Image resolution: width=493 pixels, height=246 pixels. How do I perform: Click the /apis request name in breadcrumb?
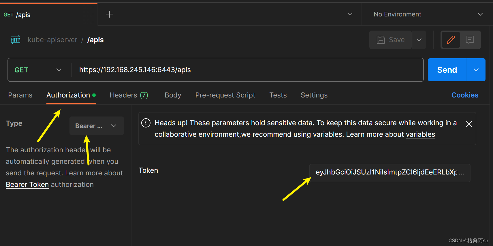click(95, 40)
